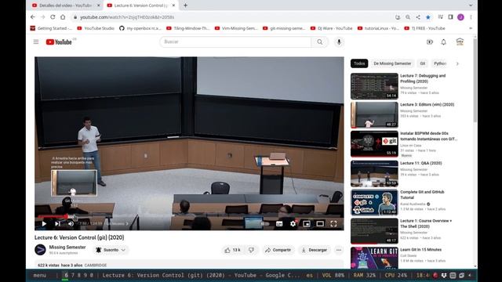Open the zoom magnifier in the address bar
Viewport: 502px width, 282px height.
tap(408, 17)
